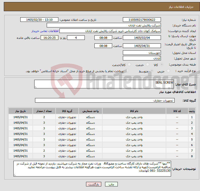200x191 pixels.
Task: Select the کالا/خدمت radio button
Action: (x=129, y=65)
